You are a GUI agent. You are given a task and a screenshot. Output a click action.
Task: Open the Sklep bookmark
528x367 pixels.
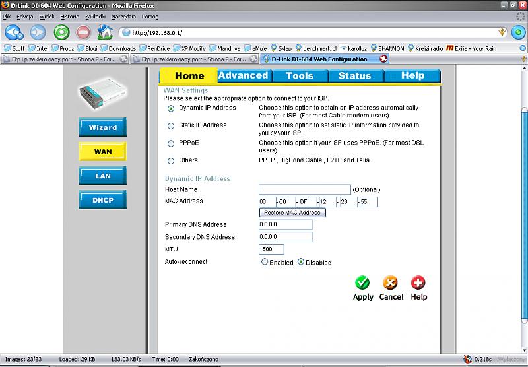coord(281,48)
